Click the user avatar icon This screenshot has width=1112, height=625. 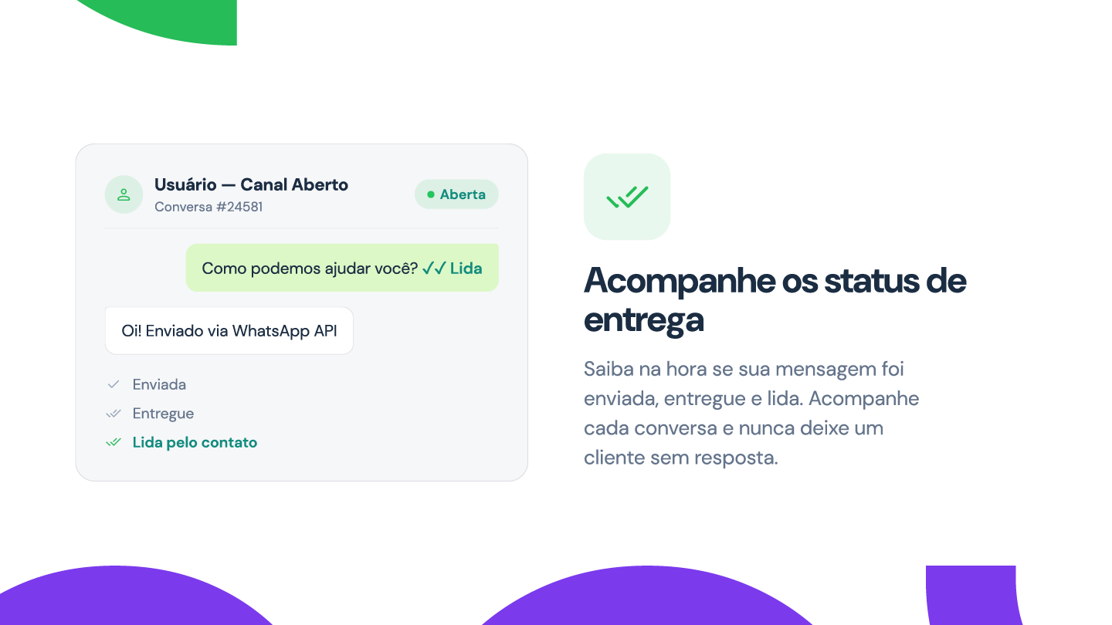124,194
